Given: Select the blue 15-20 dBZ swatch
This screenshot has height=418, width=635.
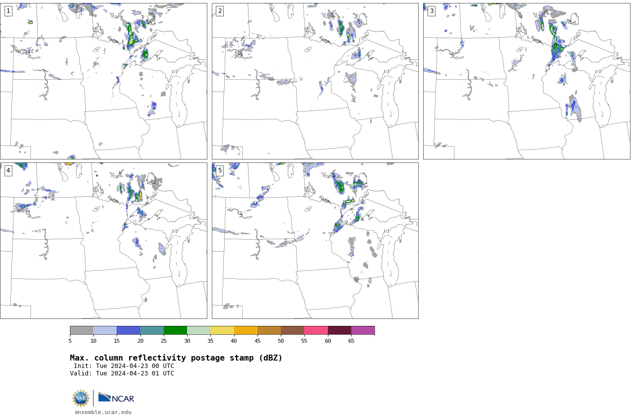Looking at the screenshot, I should tap(128, 330).
